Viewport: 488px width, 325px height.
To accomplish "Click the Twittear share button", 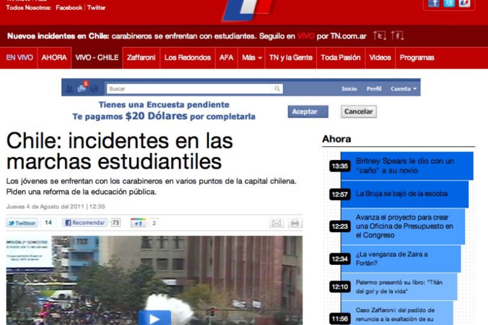I will (x=22, y=223).
